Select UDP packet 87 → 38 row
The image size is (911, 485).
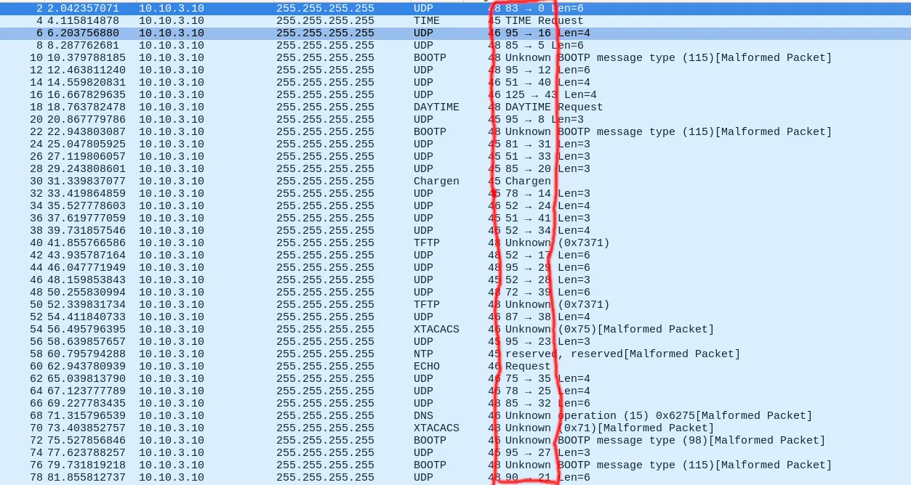point(291,317)
